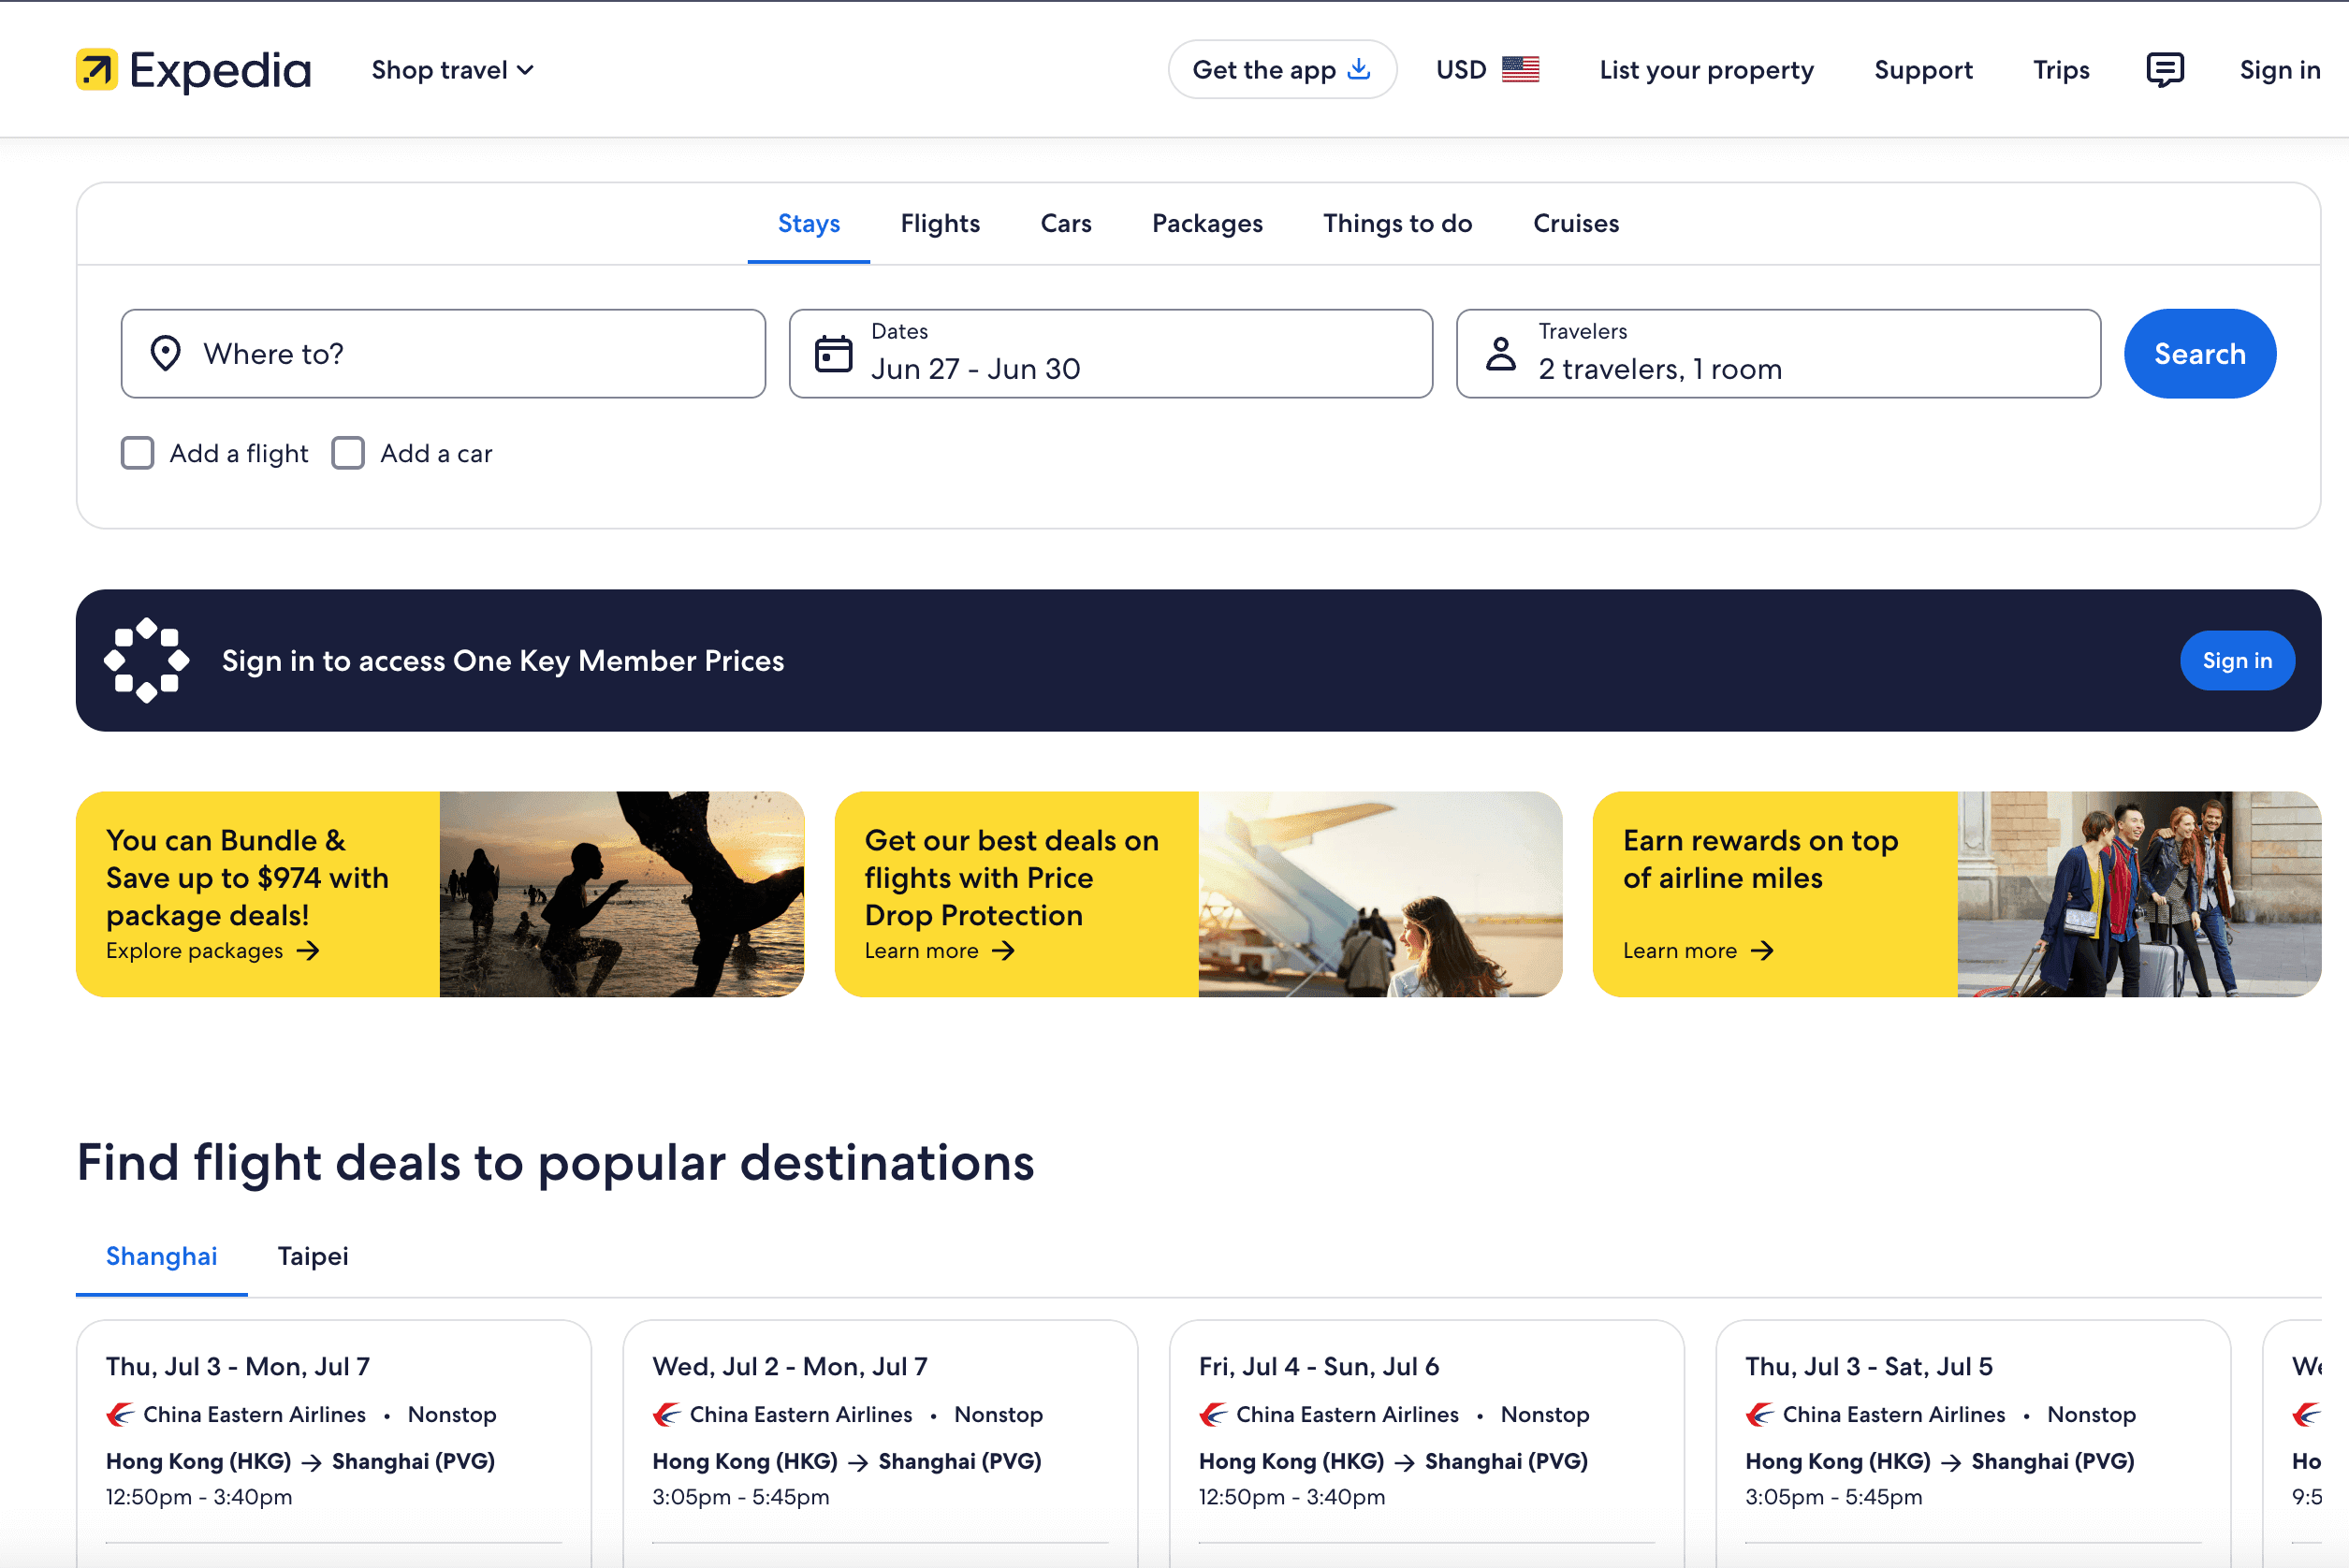Switch to the Cars tab
This screenshot has width=2349, height=1568.
click(1066, 224)
